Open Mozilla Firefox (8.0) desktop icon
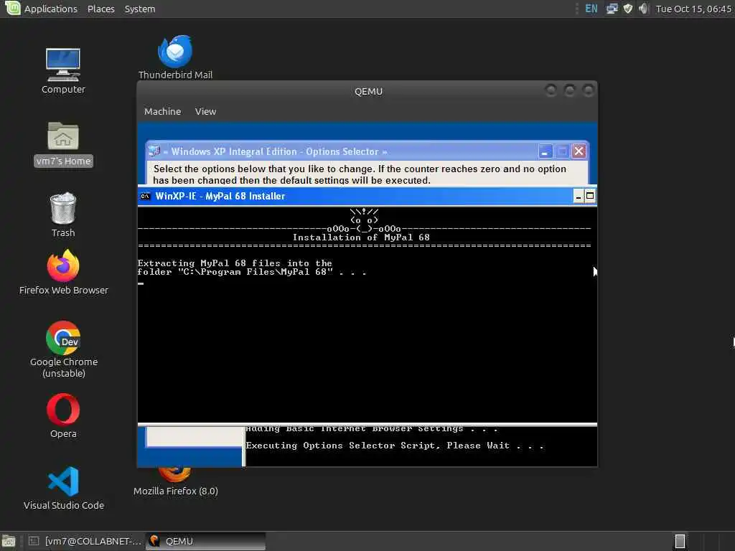This screenshot has height=551, width=735. (175, 483)
